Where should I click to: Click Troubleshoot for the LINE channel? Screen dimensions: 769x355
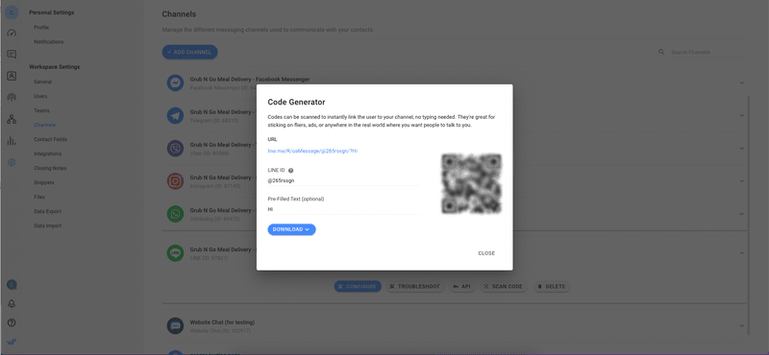click(414, 287)
